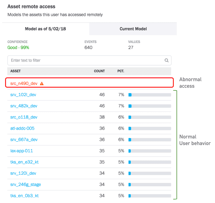
Task: Select the Model as of 5/02/18 tab
Action: click(45, 29)
